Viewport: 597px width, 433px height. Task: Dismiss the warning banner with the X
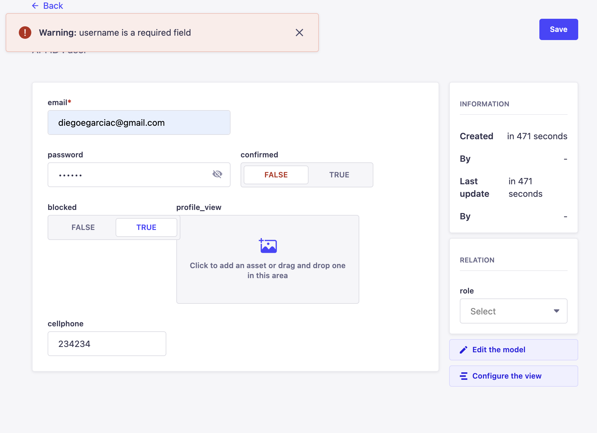click(299, 32)
